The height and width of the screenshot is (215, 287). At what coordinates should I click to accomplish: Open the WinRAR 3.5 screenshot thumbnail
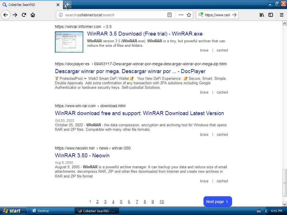click(x=69, y=42)
